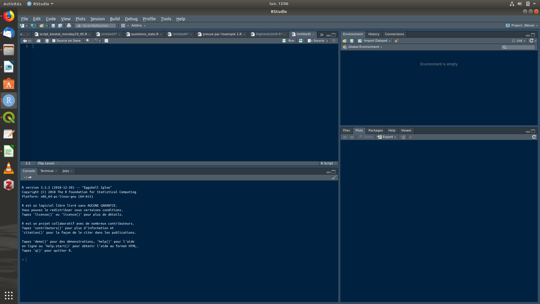Open the Compile Report notebook icon
Image resolution: width=540 pixels, height=304 pixels.
click(x=106, y=41)
